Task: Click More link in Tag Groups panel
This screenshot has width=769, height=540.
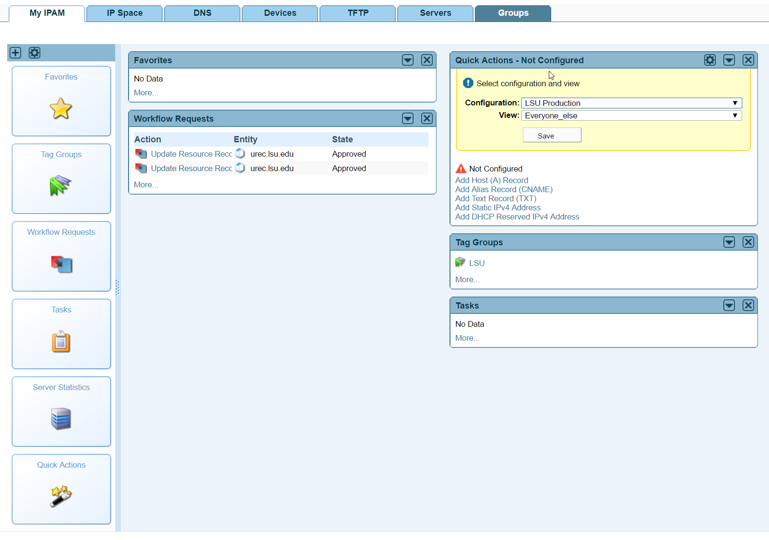Action: (467, 279)
